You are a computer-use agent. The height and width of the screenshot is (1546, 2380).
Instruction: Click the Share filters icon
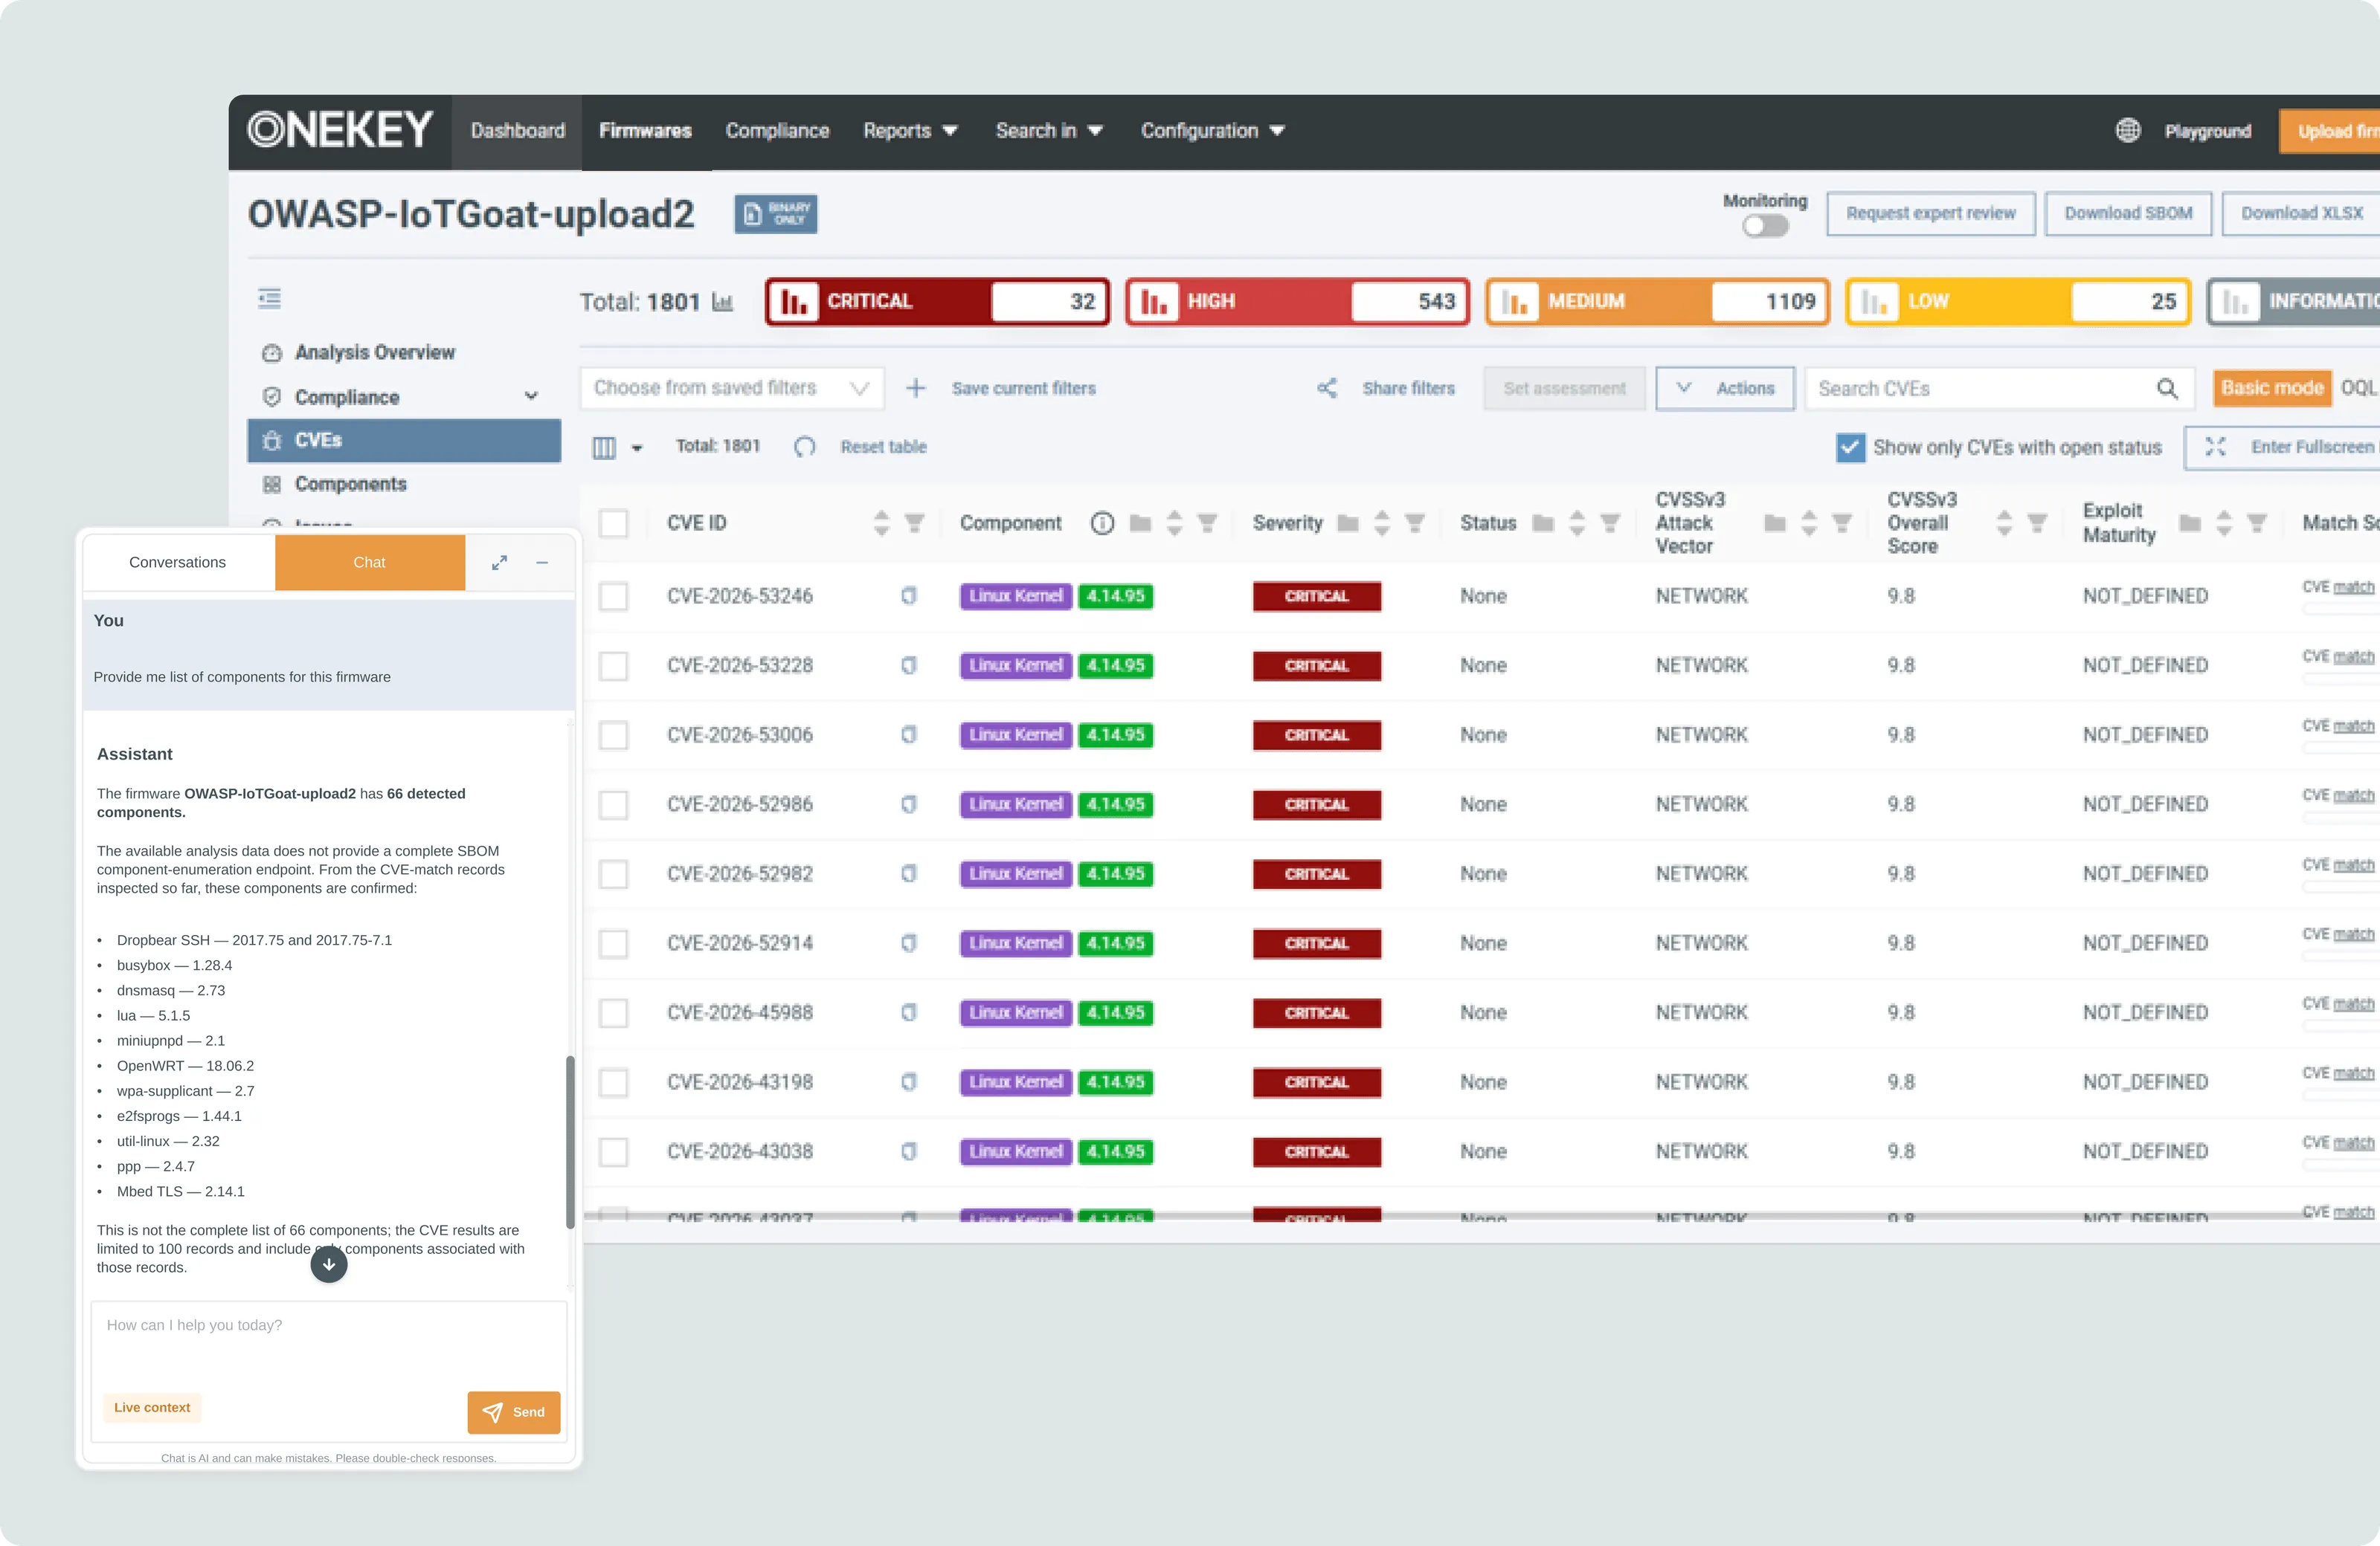click(x=1327, y=388)
